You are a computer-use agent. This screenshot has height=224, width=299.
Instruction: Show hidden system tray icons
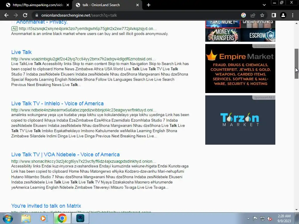click(x=248, y=218)
